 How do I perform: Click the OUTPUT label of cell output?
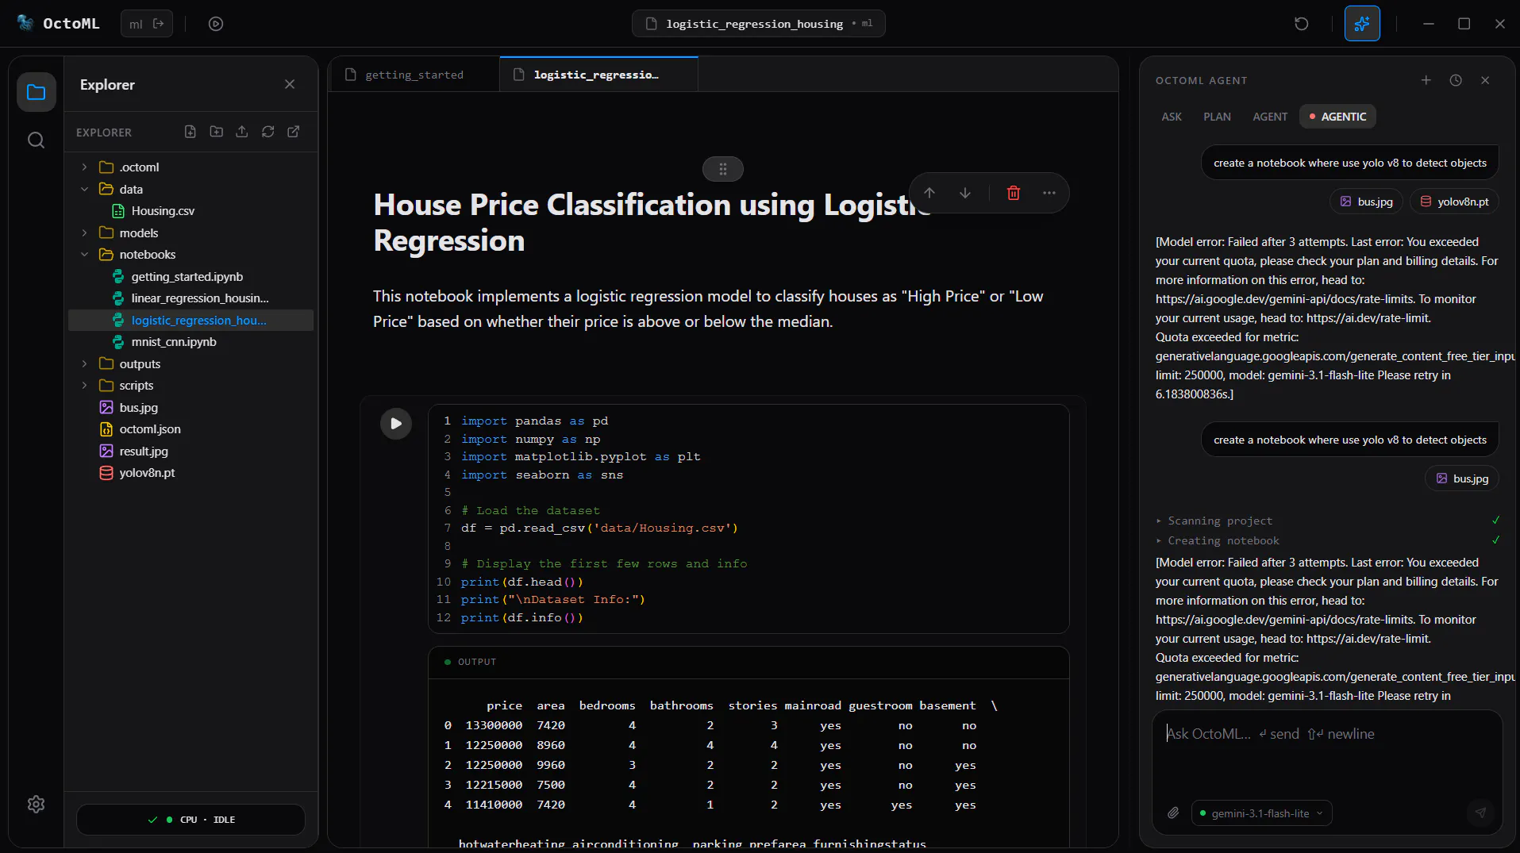point(476,662)
